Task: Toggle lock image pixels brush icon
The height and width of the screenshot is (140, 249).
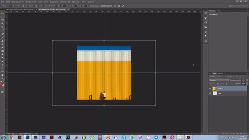Action: [x=221, y=84]
